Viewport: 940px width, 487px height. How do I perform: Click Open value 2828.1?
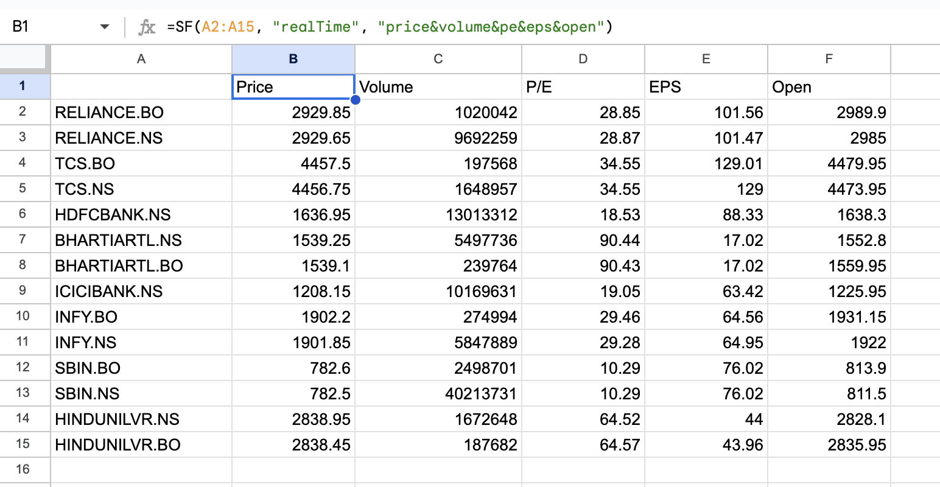(x=829, y=419)
